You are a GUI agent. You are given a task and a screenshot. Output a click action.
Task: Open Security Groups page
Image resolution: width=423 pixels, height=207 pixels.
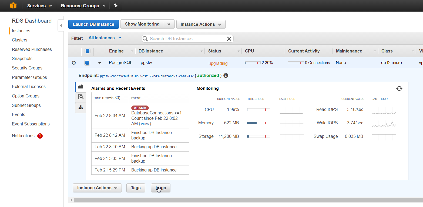[27, 68]
